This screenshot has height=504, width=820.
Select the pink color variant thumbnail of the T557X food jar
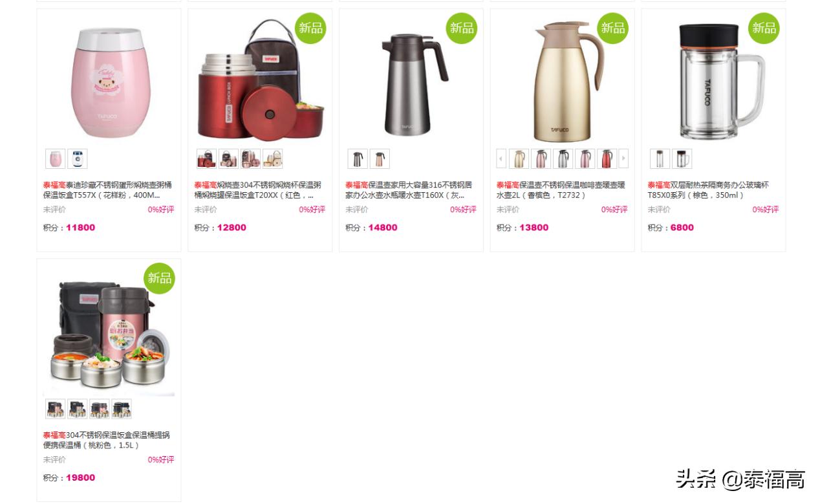[56, 159]
